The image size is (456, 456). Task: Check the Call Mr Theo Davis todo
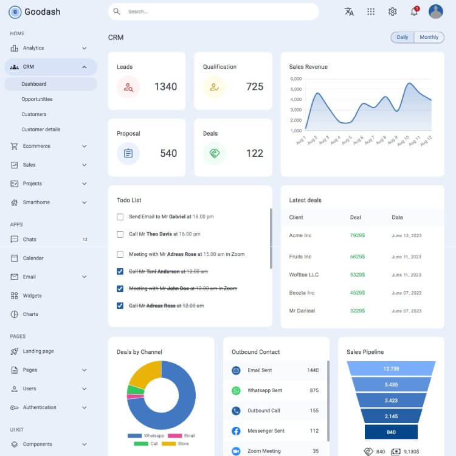click(x=120, y=235)
